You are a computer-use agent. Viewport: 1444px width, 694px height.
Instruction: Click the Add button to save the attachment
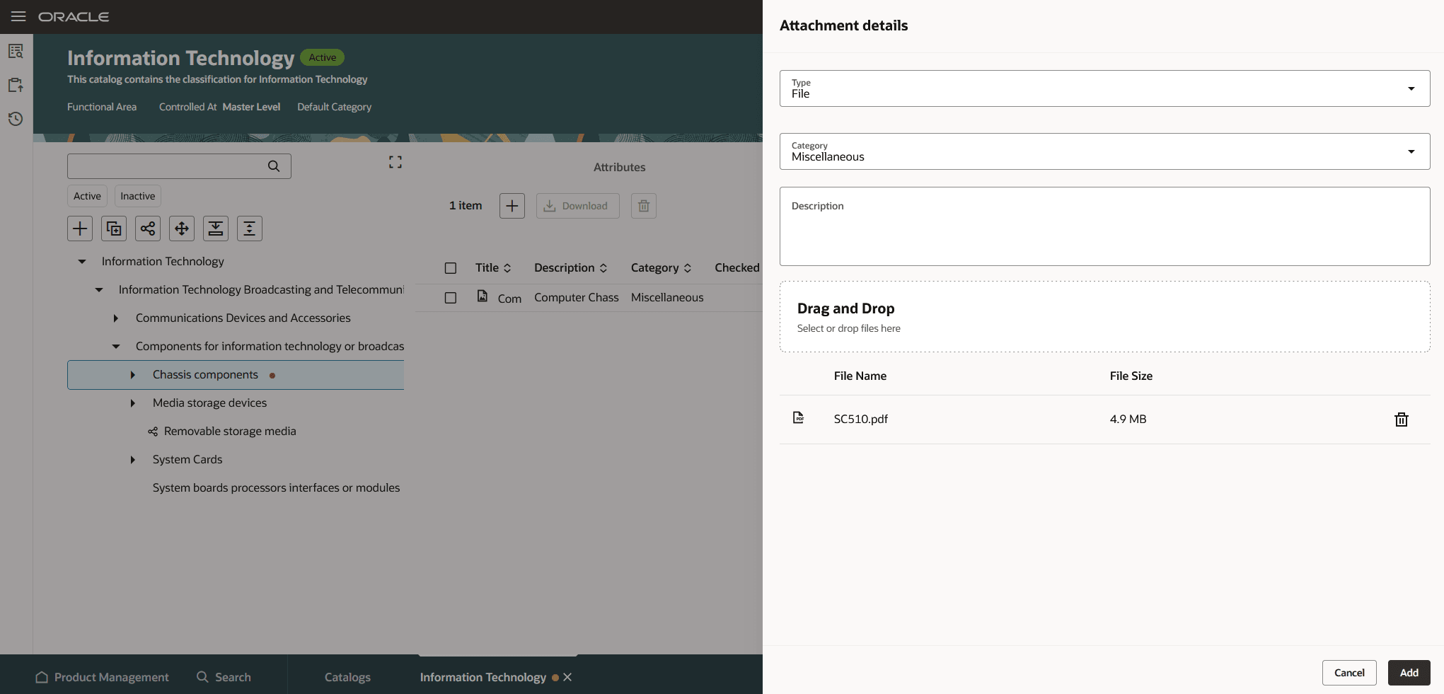click(x=1408, y=672)
